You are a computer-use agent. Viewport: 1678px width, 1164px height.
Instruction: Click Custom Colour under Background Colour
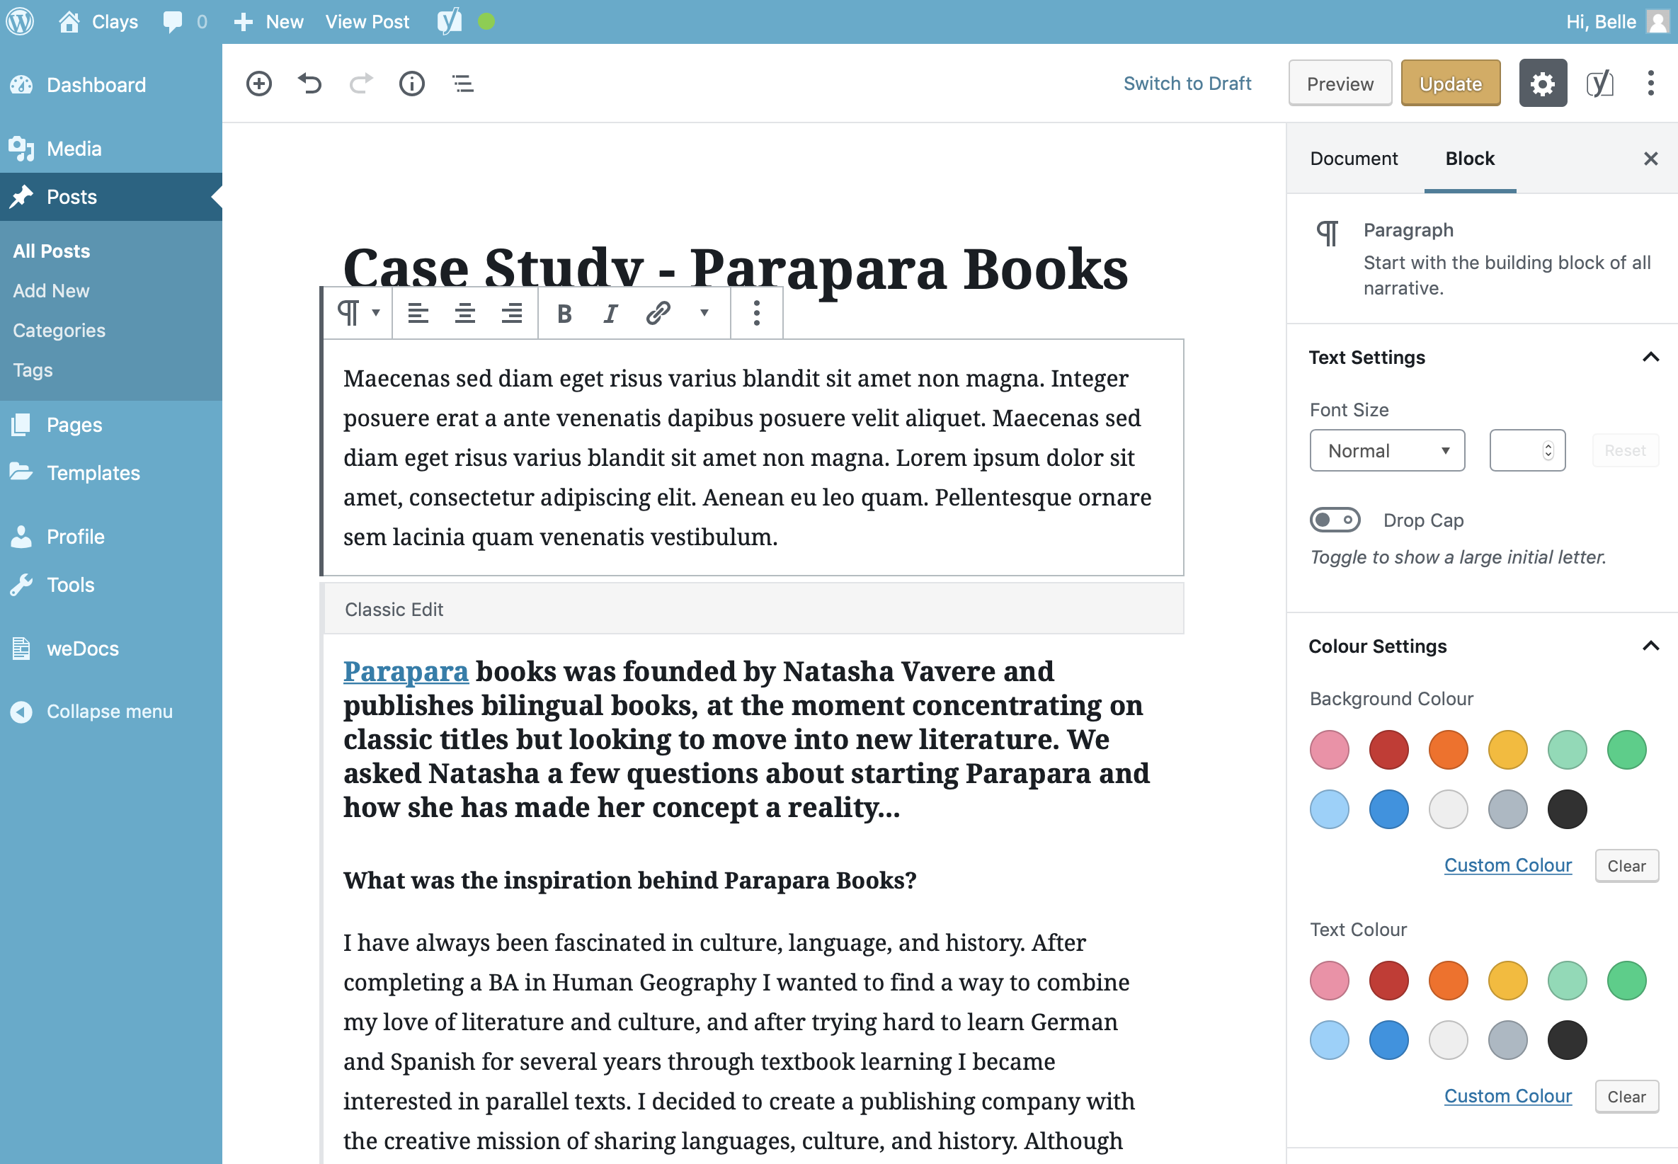click(x=1507, y=865)
